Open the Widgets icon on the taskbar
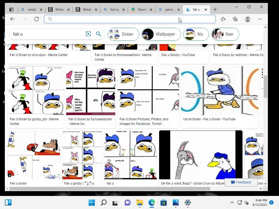 [8, 202]
